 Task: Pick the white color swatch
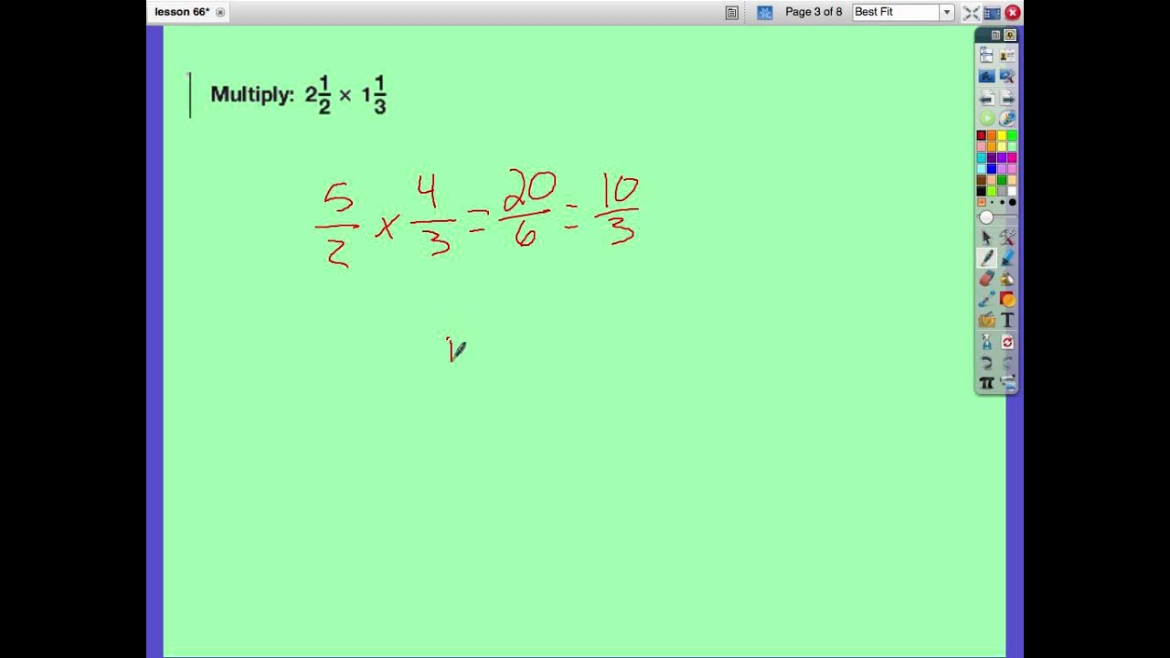point(1012,190)
